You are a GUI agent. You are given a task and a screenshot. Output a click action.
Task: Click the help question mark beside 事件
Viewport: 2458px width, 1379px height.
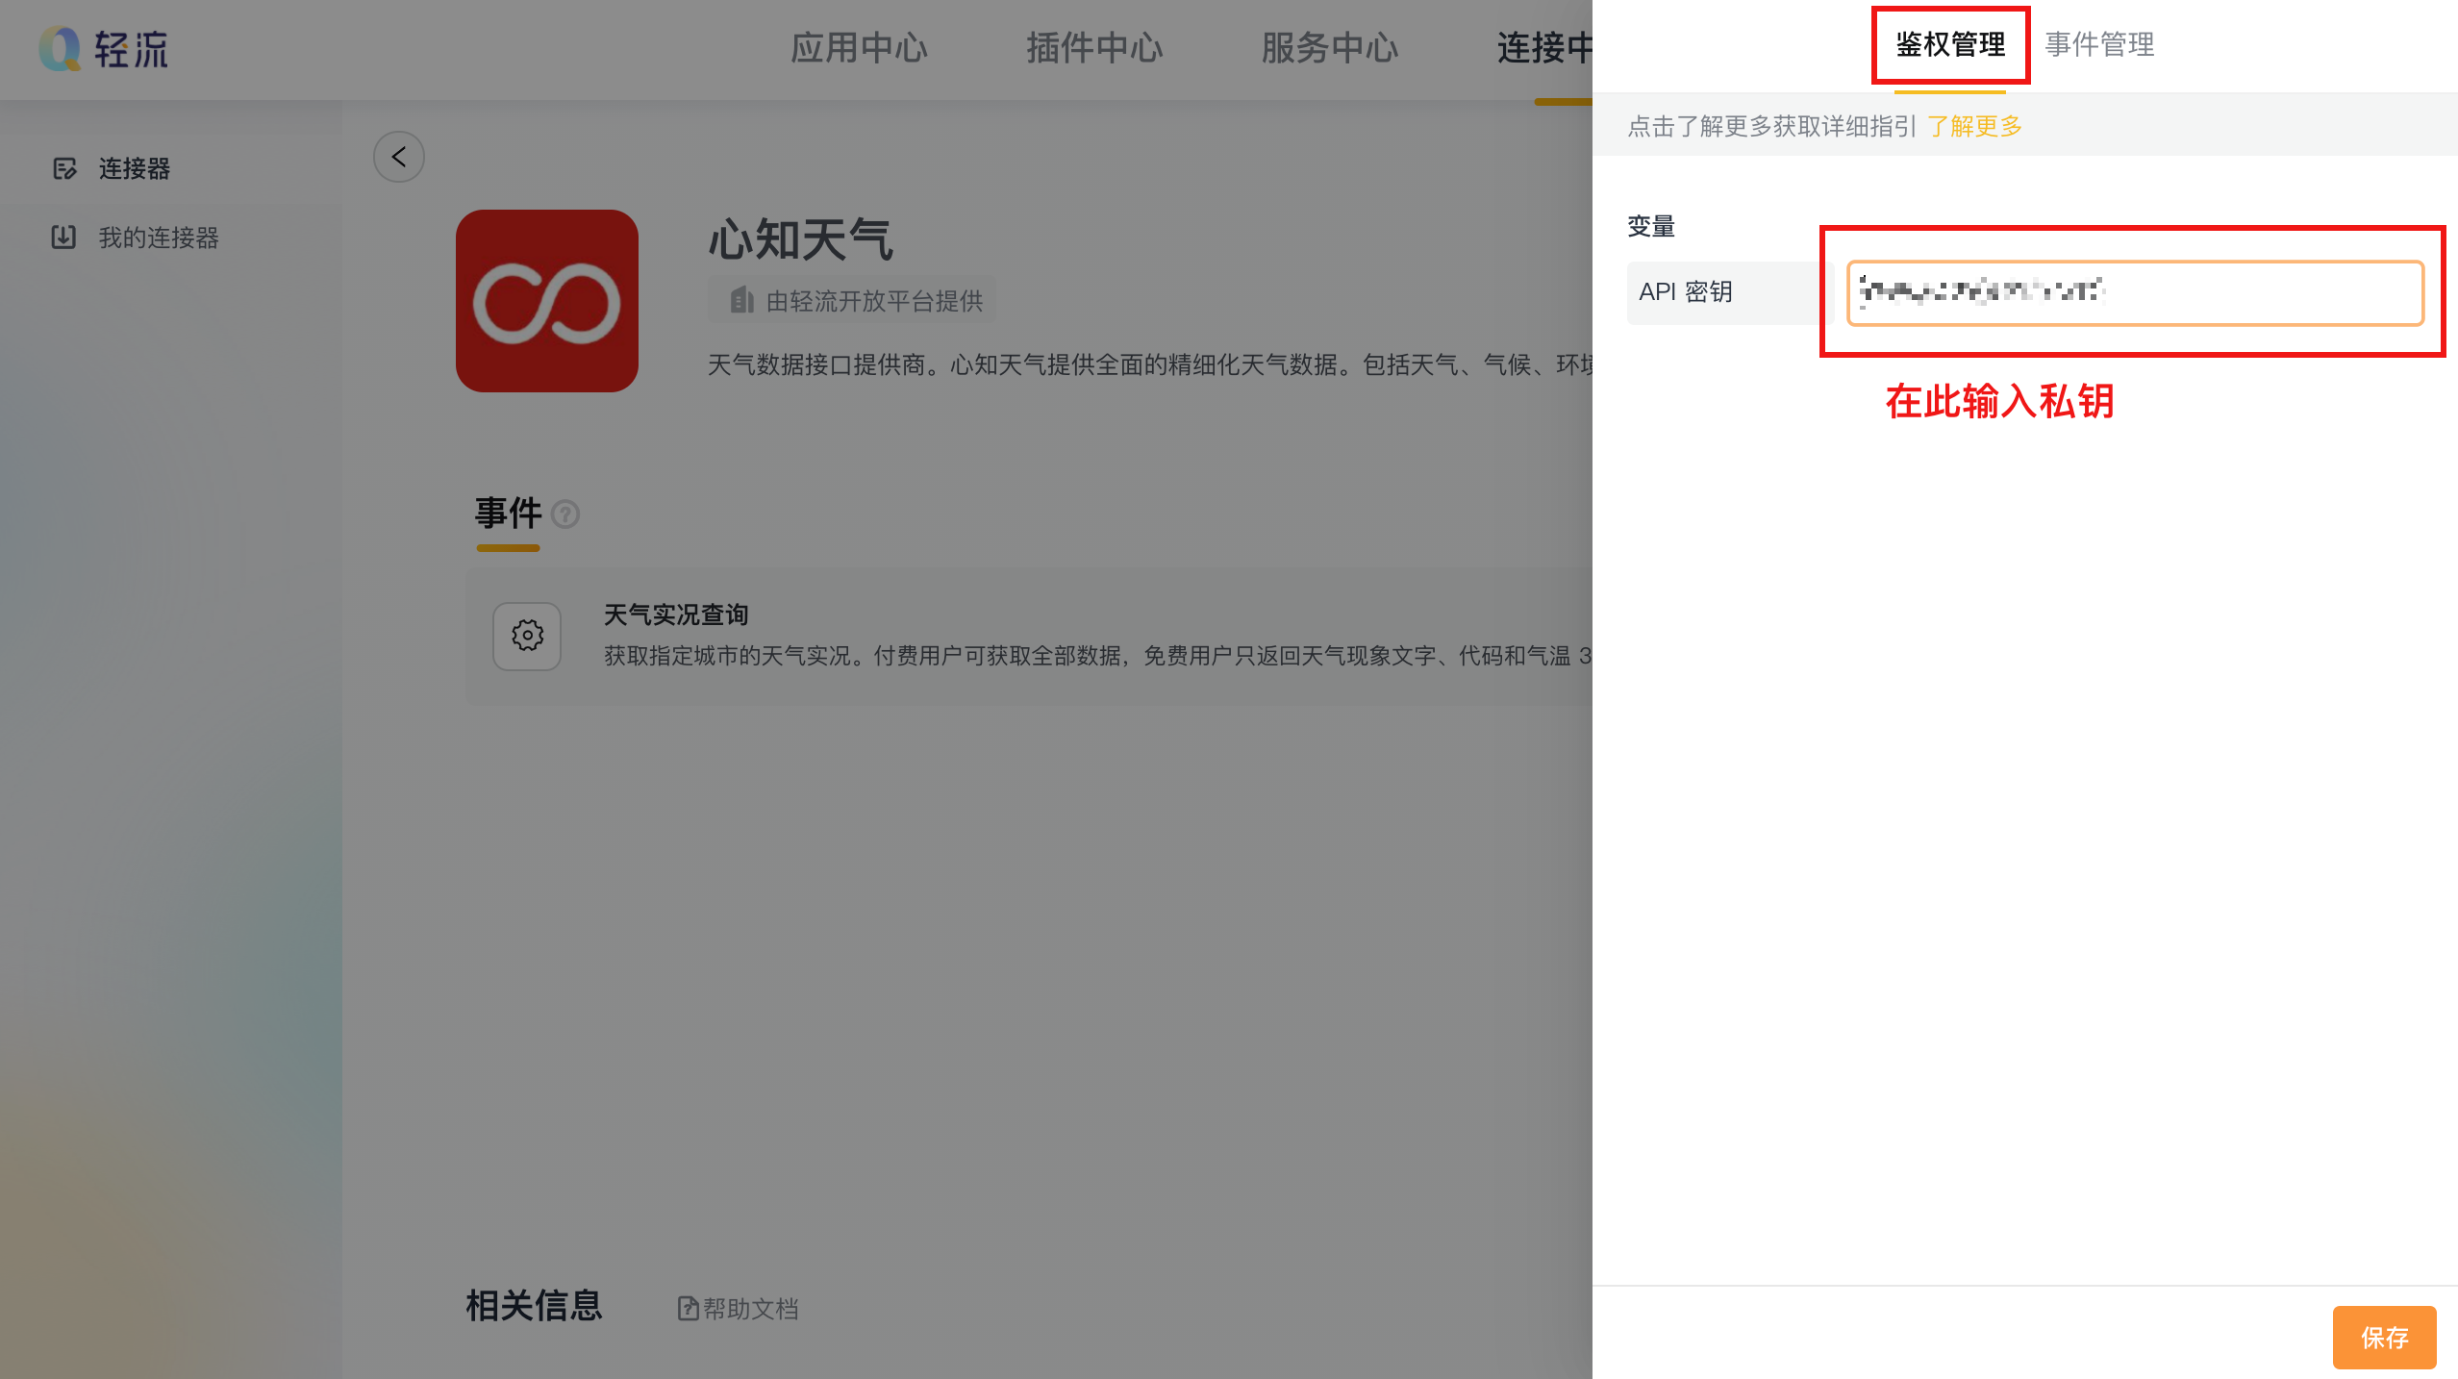click(x=565, y=514)
